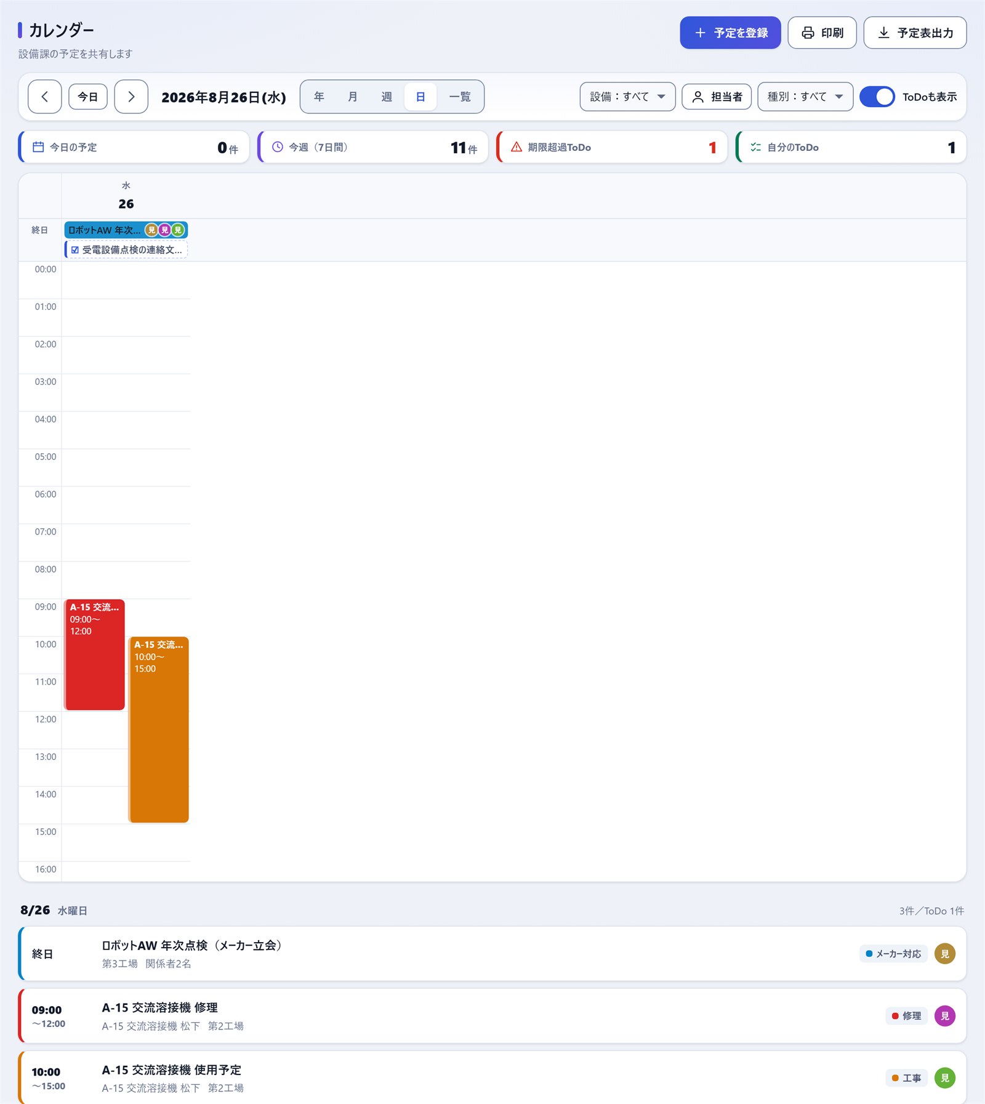Open the ロボットAW 年次点検 list entry
The image size is (985, 1104).
coord(492,954)
